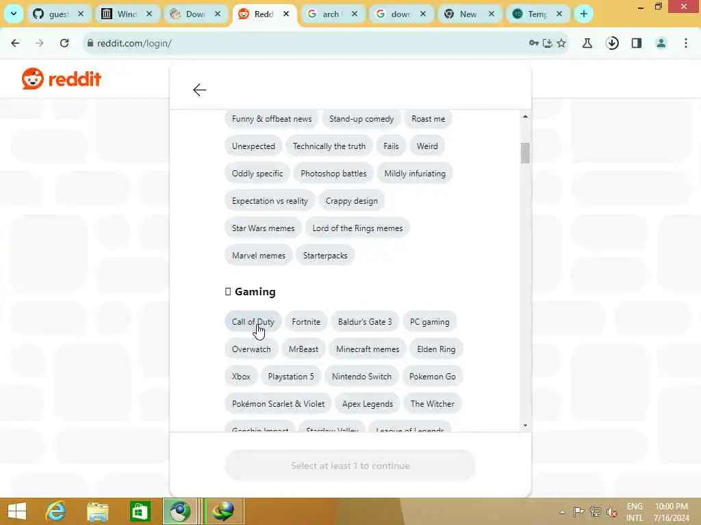This screenshot has width=701, height=525.
Task: Launch Internet Explorer from taskbar
Action: tap(56, 511)
